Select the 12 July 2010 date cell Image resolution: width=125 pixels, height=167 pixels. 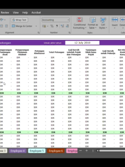82,43
